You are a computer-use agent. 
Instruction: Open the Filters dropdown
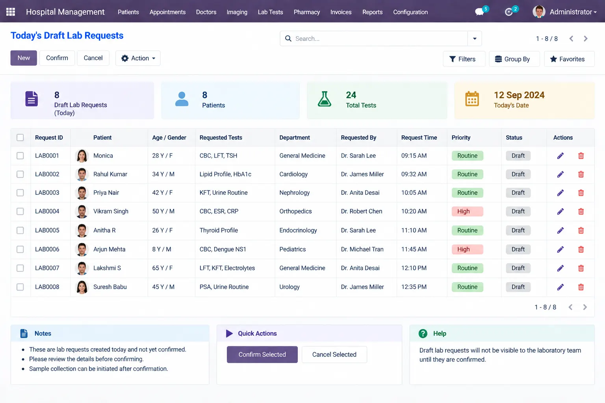(x=464, y=59)
